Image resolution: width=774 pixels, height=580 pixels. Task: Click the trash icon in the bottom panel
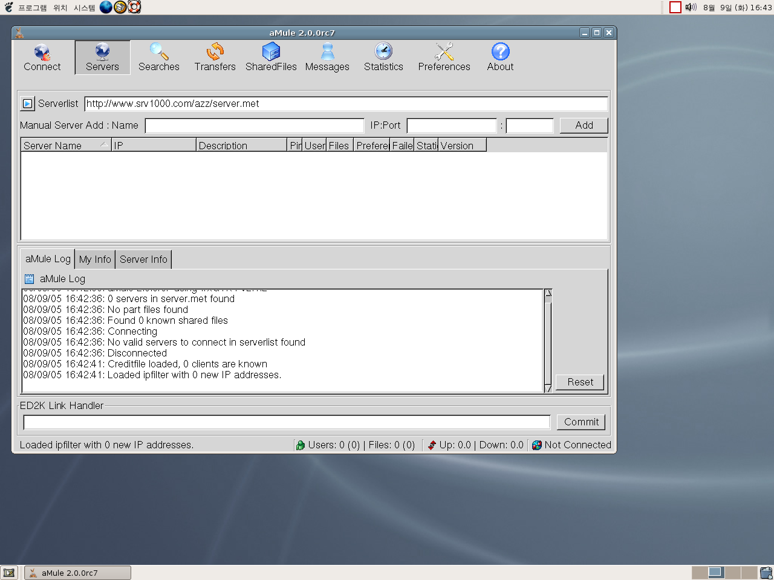(x=766, y=573)
